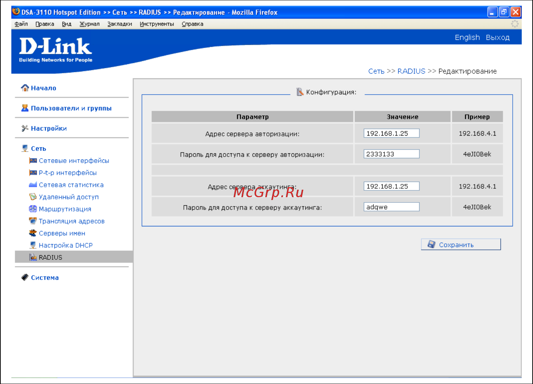Image resolution: width=533 pixels, height=384 pixels.
Task: Click the RADIUS breadcrumb link
Action: coord(411,71)
